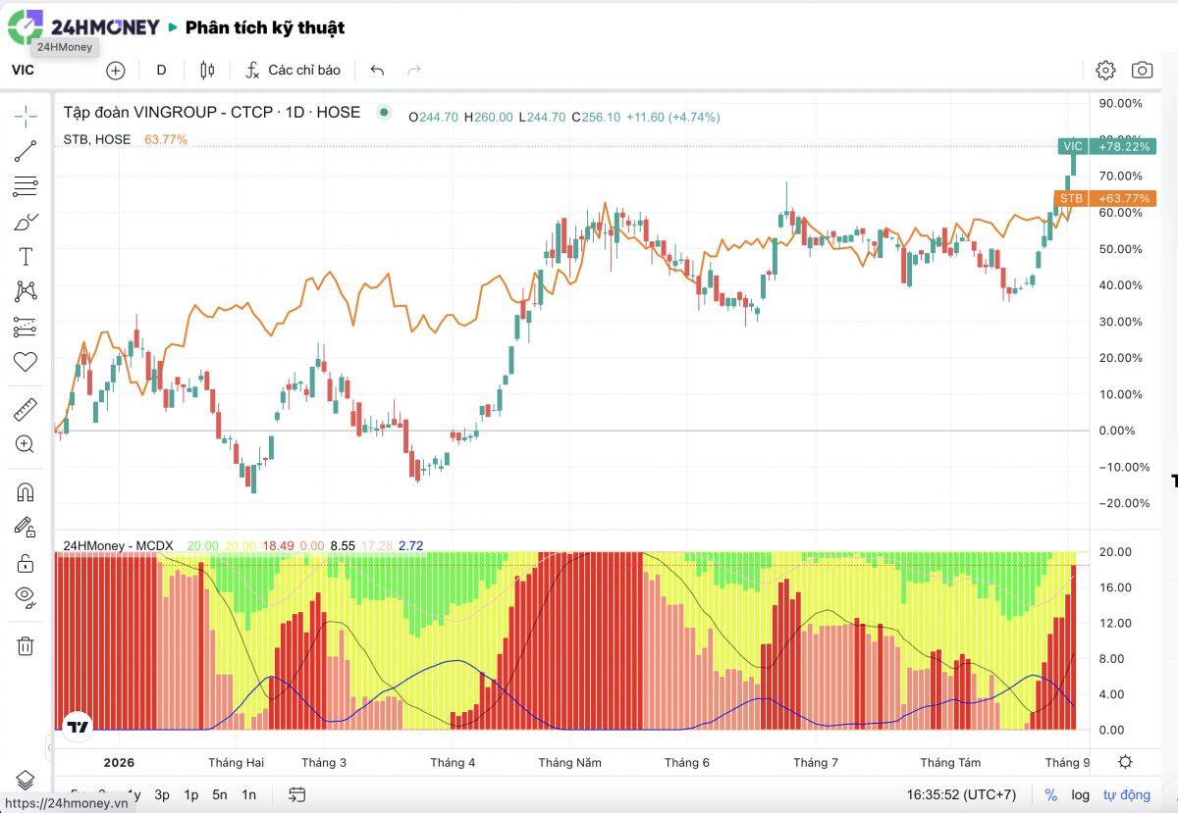Enable log scale
This screenshot has height=813, width=1178.
coord(1080,794)
